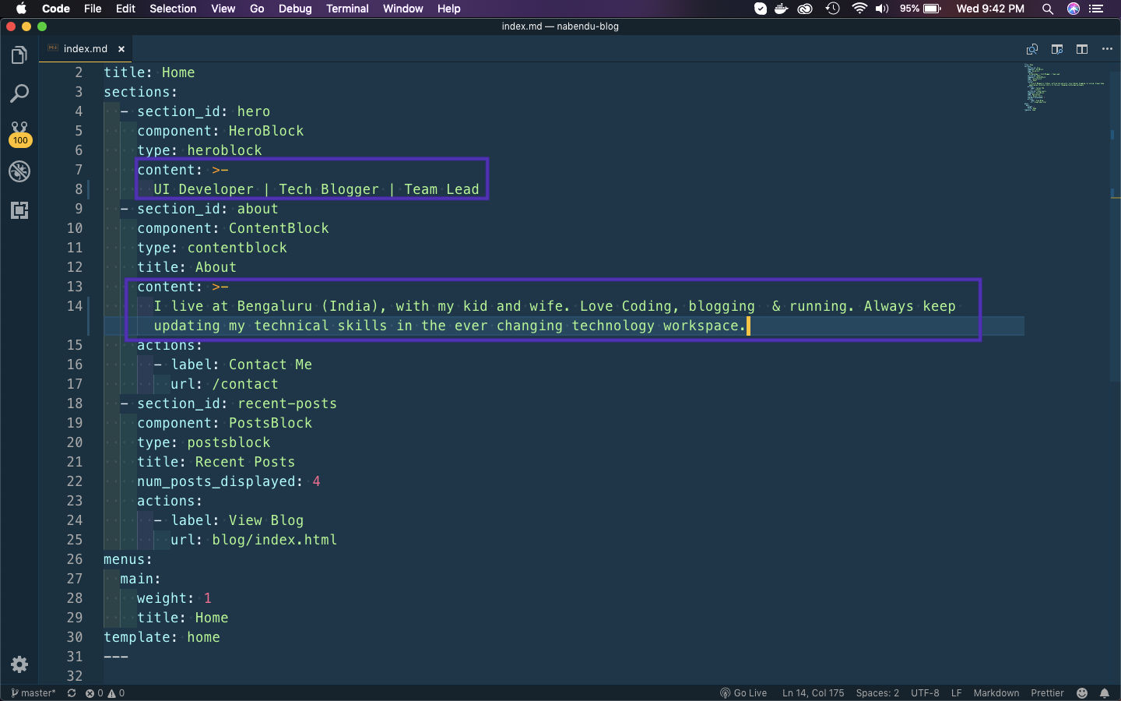Synchronize changes icon in status bar
This screenshot has height=701, width=1121.
pyautogui.click(x=72, y=693)
